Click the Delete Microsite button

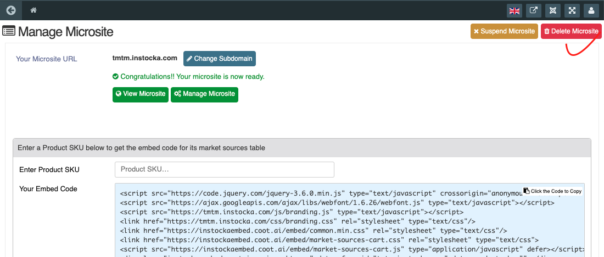[571, 31]
